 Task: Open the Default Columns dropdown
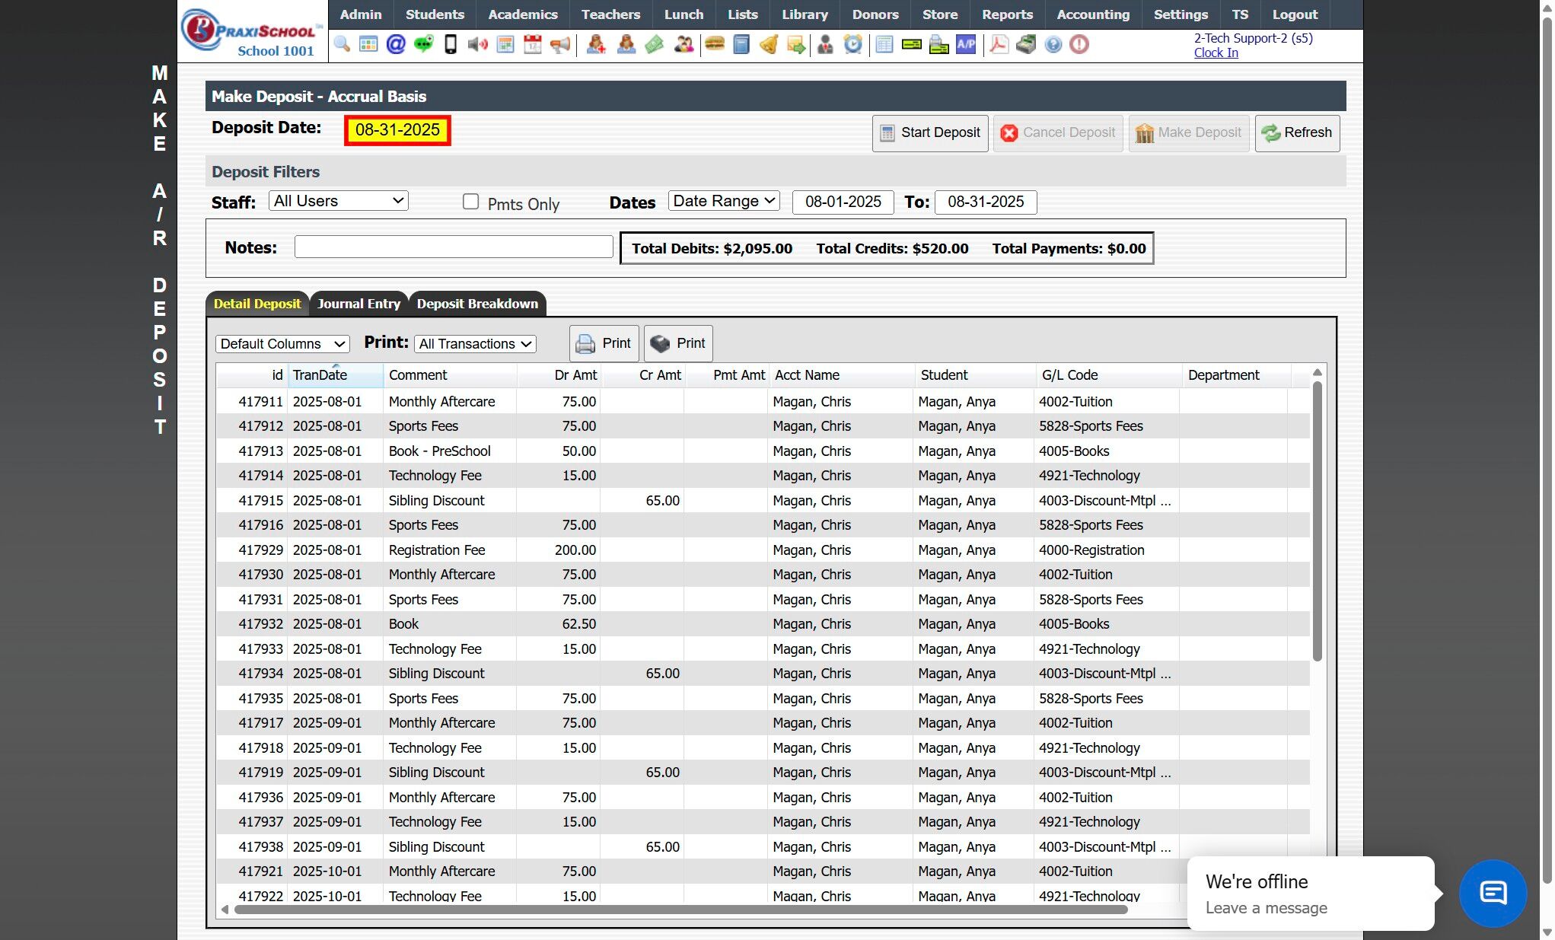coord(282,344)
